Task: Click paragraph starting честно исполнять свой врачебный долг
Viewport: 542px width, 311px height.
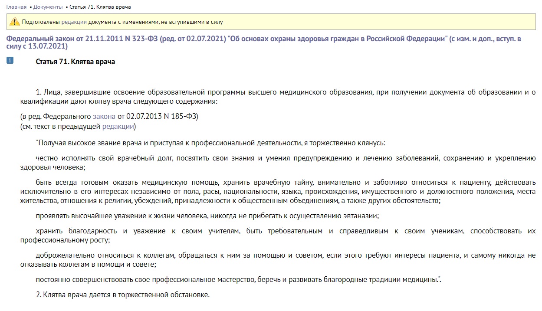Action: (278, 162)
